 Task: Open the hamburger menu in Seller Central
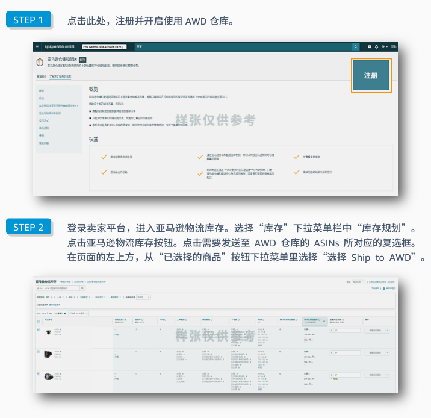[37, 47]
